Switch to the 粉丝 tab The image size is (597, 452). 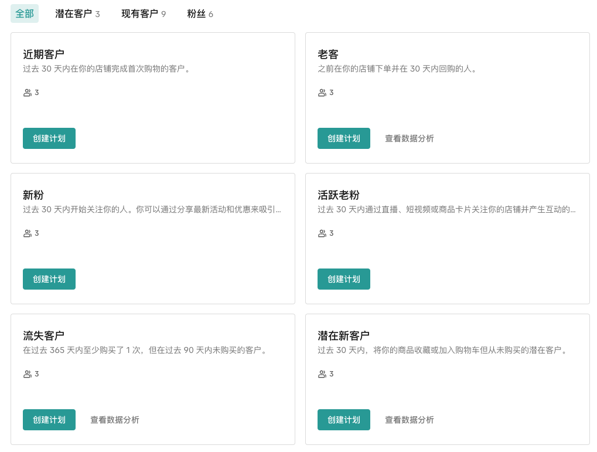pos(200,13)
